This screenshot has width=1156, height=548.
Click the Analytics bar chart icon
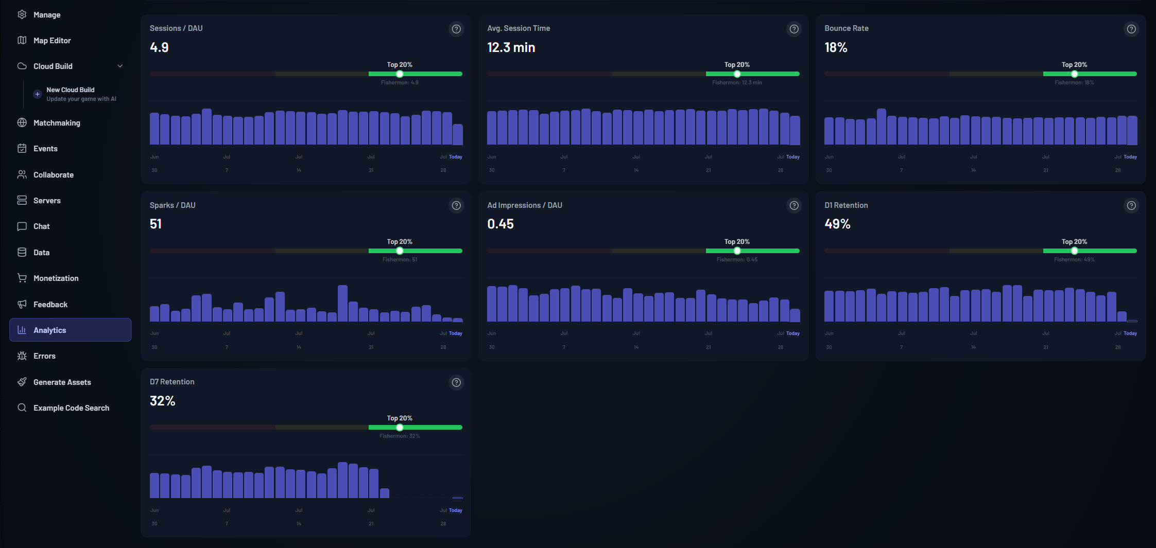[x=22, y=330]
